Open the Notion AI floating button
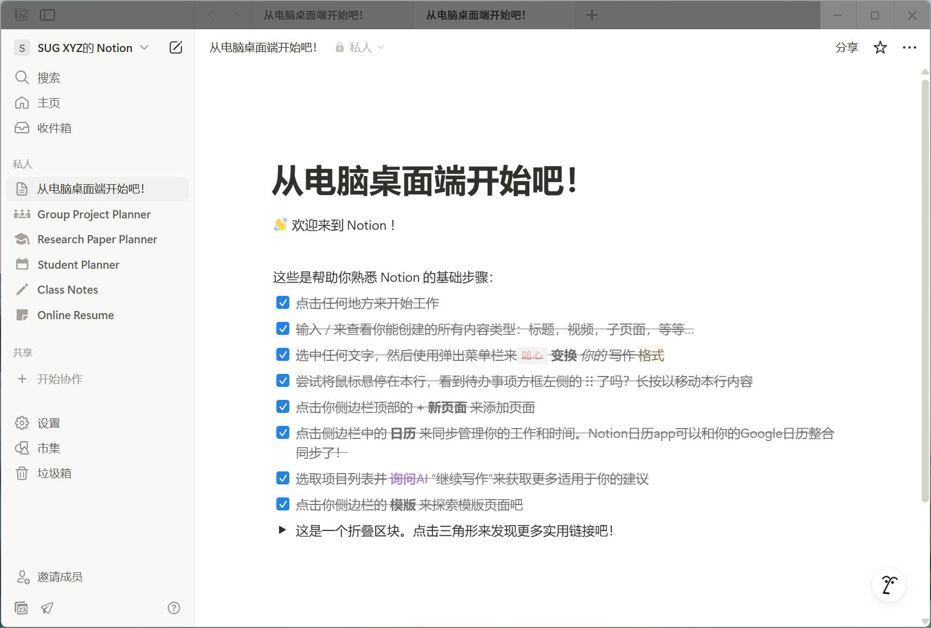Viewport: 931px width, 628px height. click(x=889, y=585)
